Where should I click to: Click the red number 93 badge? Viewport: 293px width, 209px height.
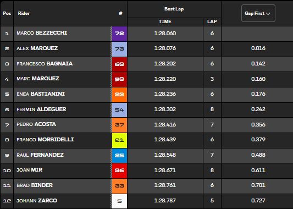tap(119, 79)
